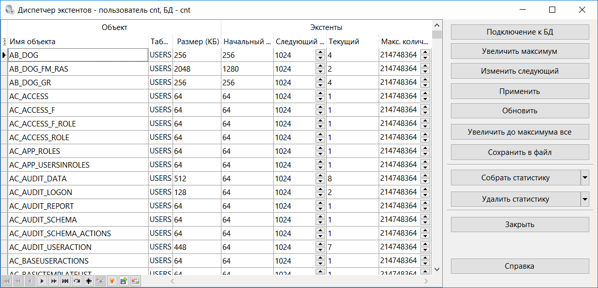Jump to last record in navigator
Viewport: 598px width, 288px height.
tap(65, 281)
